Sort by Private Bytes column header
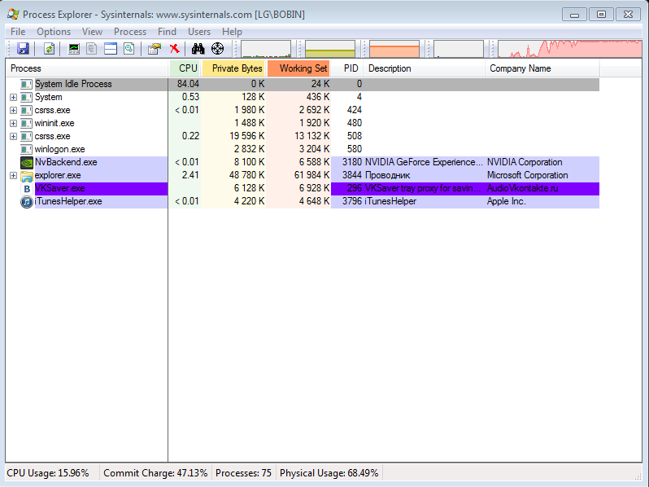This screenshot has width=649, height=487. pos(233,68)
